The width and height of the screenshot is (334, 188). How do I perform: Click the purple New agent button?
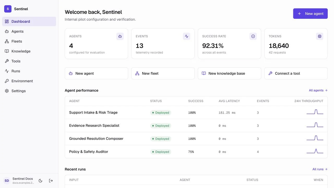coord(310,14)
